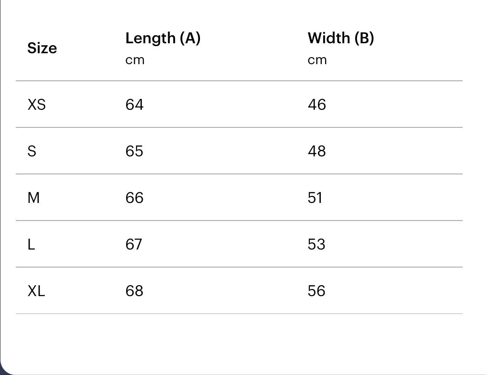Click the XS width value 46
The width and height of the screenshot is (486, 375).
click(317, 104)
